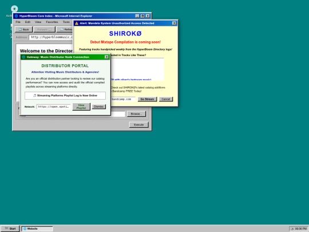Click the Browse... button in the browser page

(x=136, y=114)
